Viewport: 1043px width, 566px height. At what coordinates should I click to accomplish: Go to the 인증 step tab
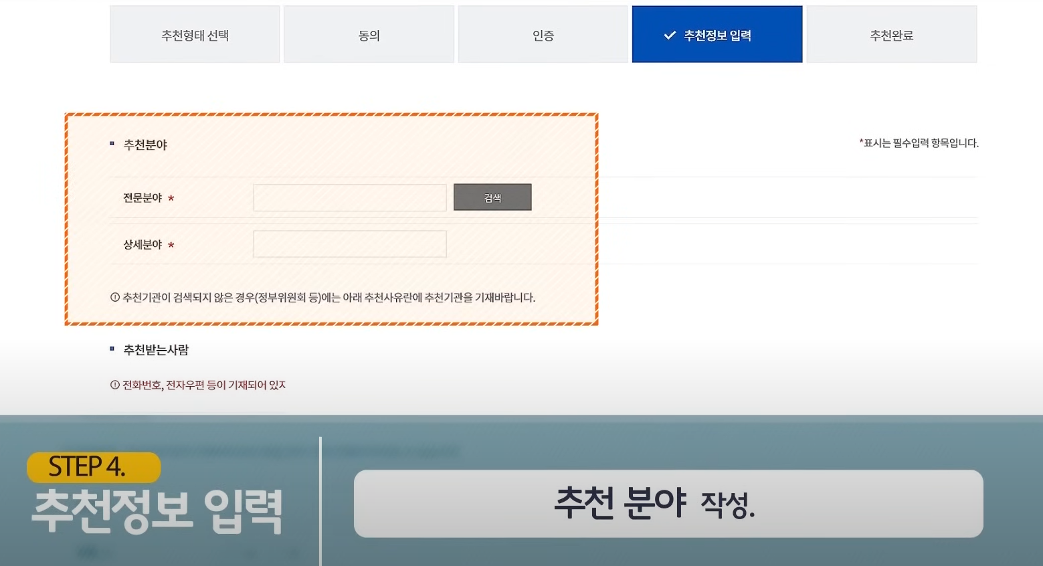(543, 35)
